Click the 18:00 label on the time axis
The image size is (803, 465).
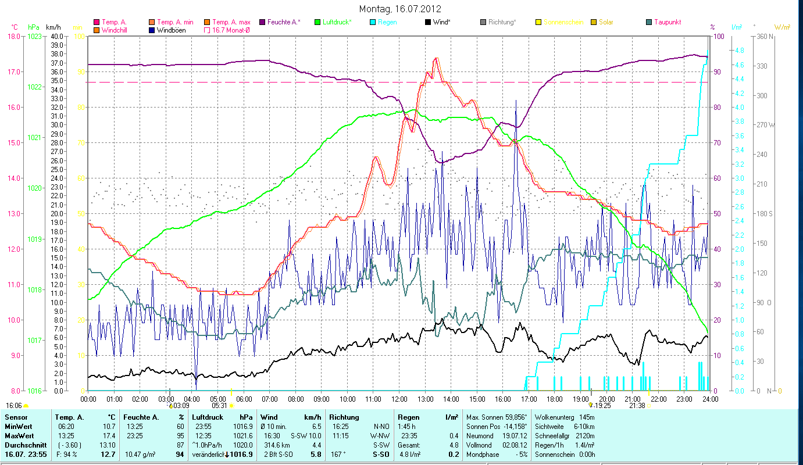(555, 399)
